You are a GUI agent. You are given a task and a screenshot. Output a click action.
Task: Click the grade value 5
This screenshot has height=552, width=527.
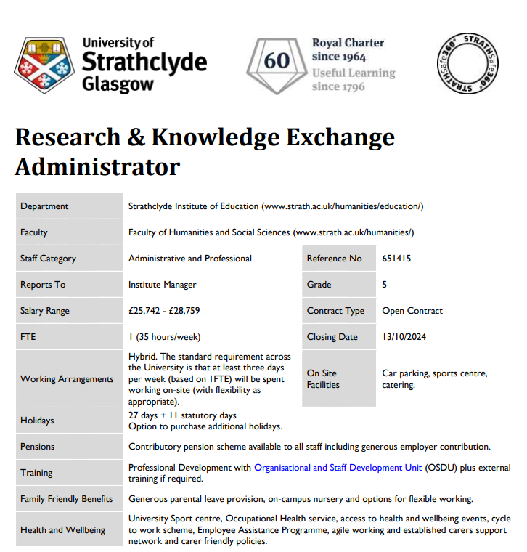pos(385,285)
